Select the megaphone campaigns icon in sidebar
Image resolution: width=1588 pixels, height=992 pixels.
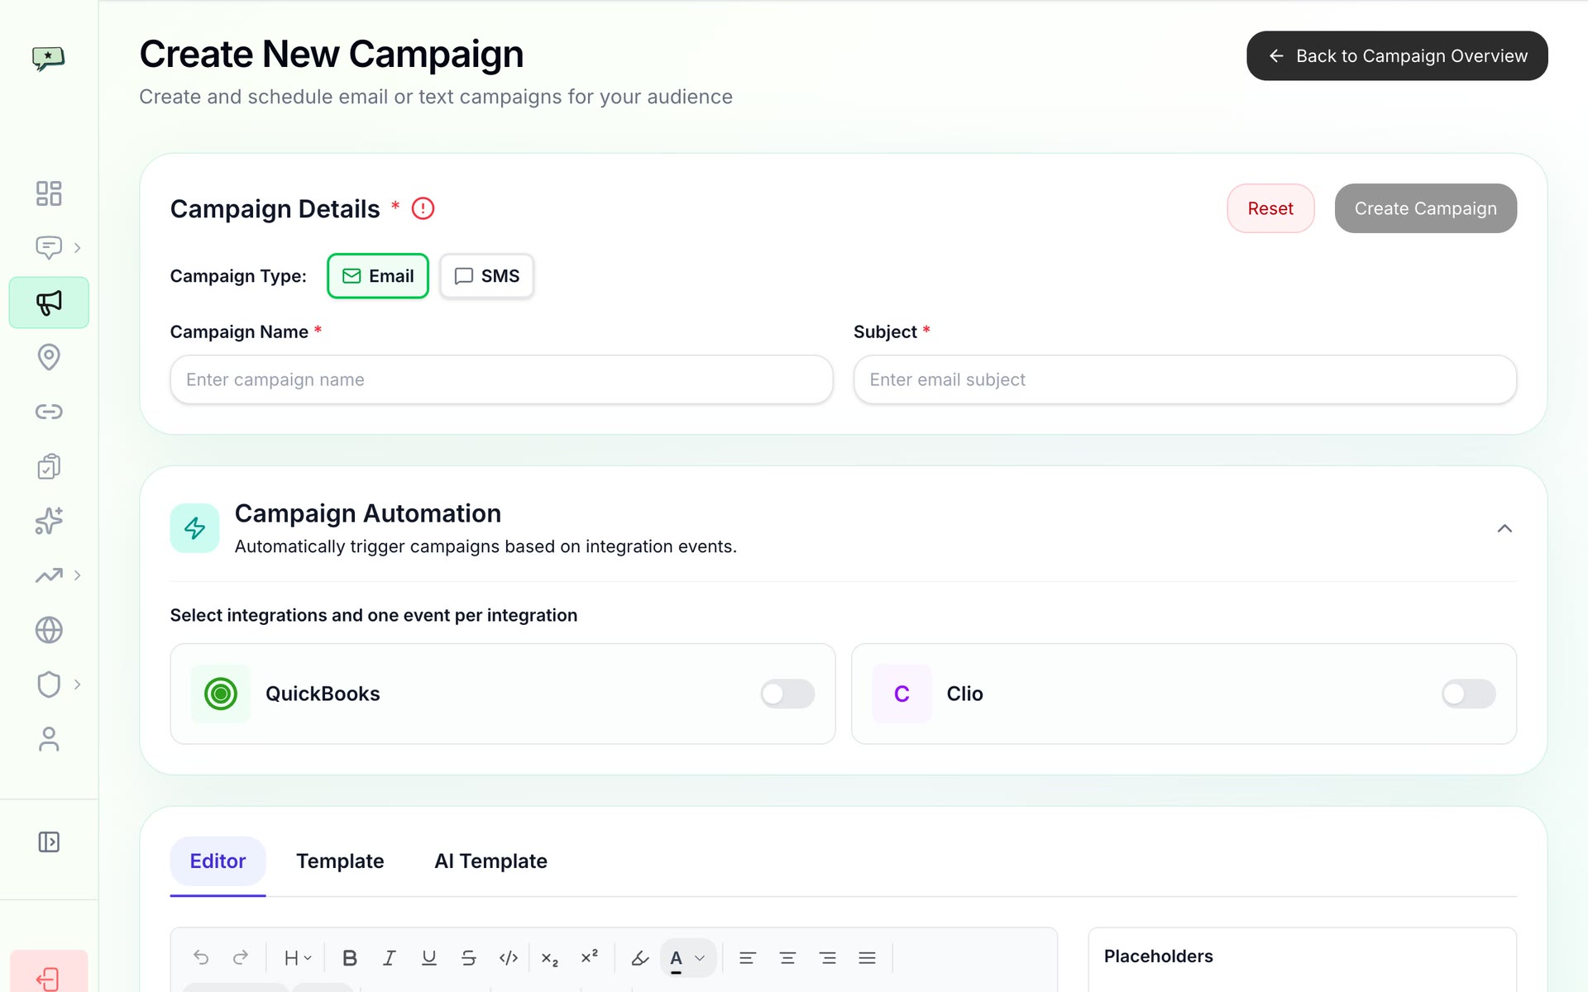tap(49, 303)
